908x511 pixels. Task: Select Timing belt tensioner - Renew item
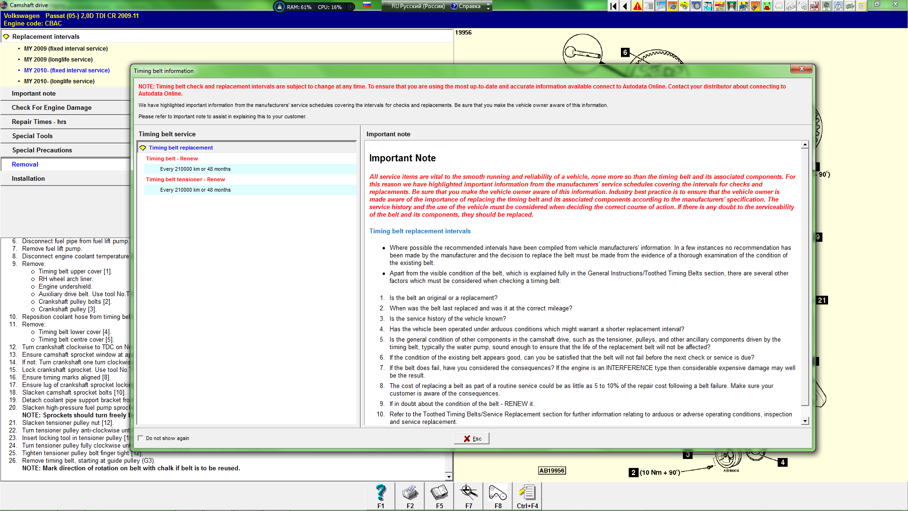tap(185, 179)
